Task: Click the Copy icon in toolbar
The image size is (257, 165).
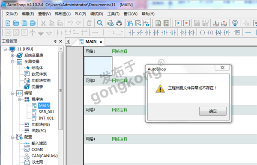Action: (52, 23)
